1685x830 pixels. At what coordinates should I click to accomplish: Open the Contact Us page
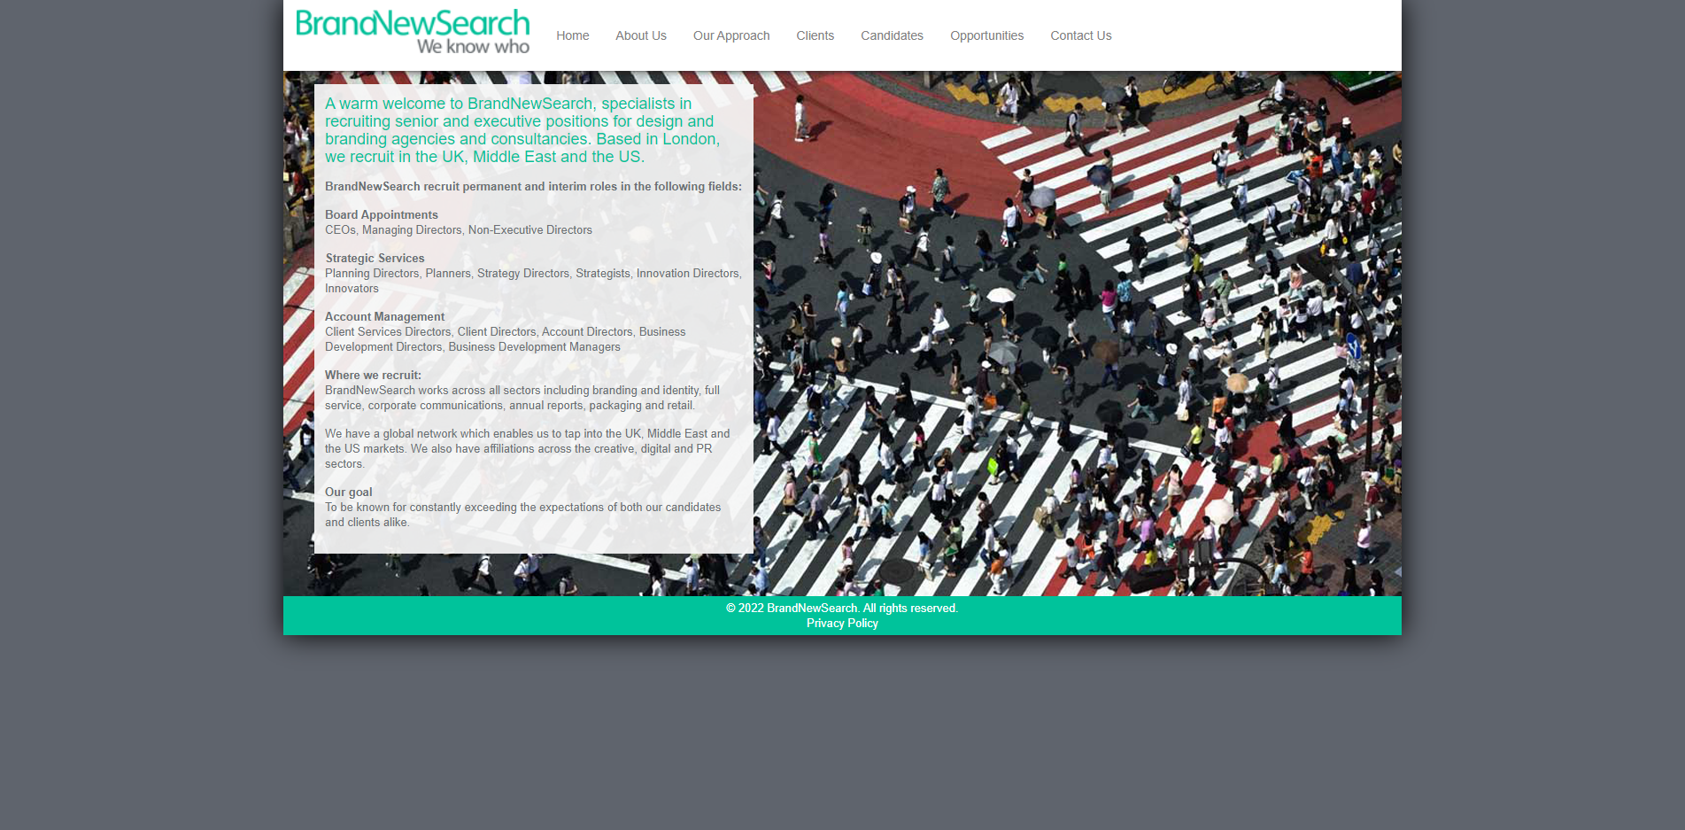click(1080, 35)
